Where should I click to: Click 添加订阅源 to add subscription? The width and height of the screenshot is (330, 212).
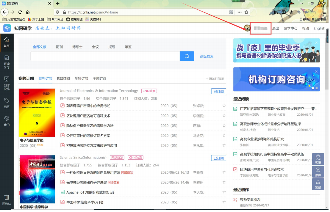pos(215,79)
